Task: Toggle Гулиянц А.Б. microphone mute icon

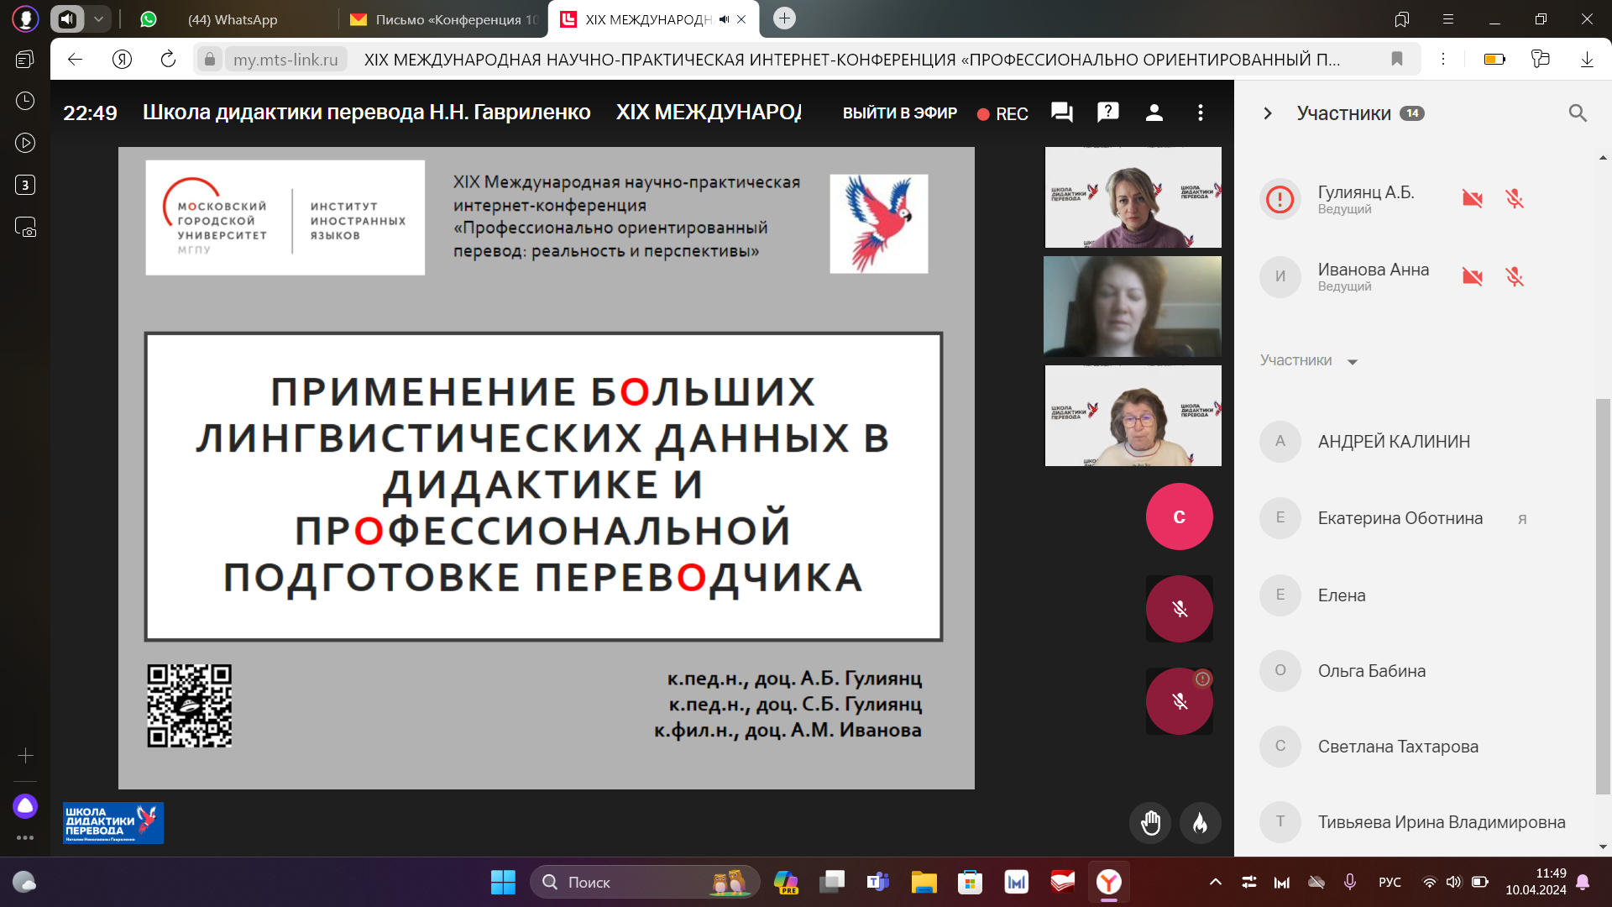Action: point(1515,199)
